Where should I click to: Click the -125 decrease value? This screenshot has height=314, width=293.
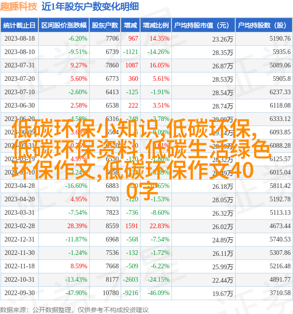pyautogui.click(x=132, y=92)
